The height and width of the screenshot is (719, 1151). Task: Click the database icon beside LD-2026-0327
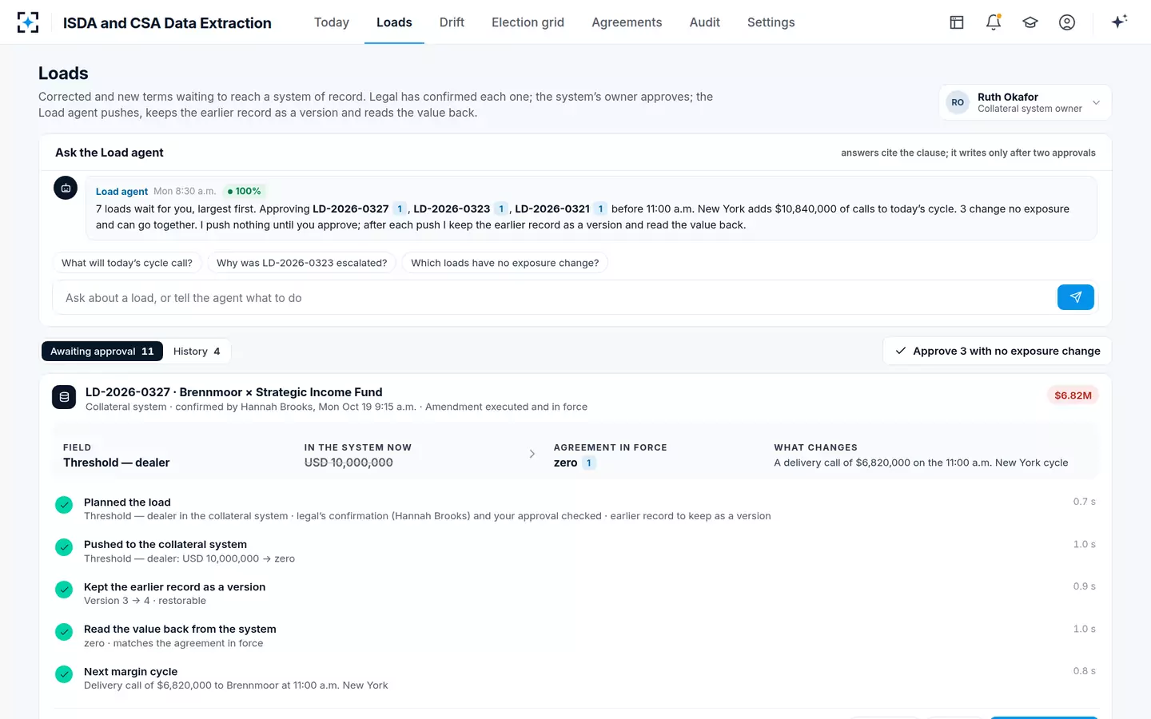(64, 397)
